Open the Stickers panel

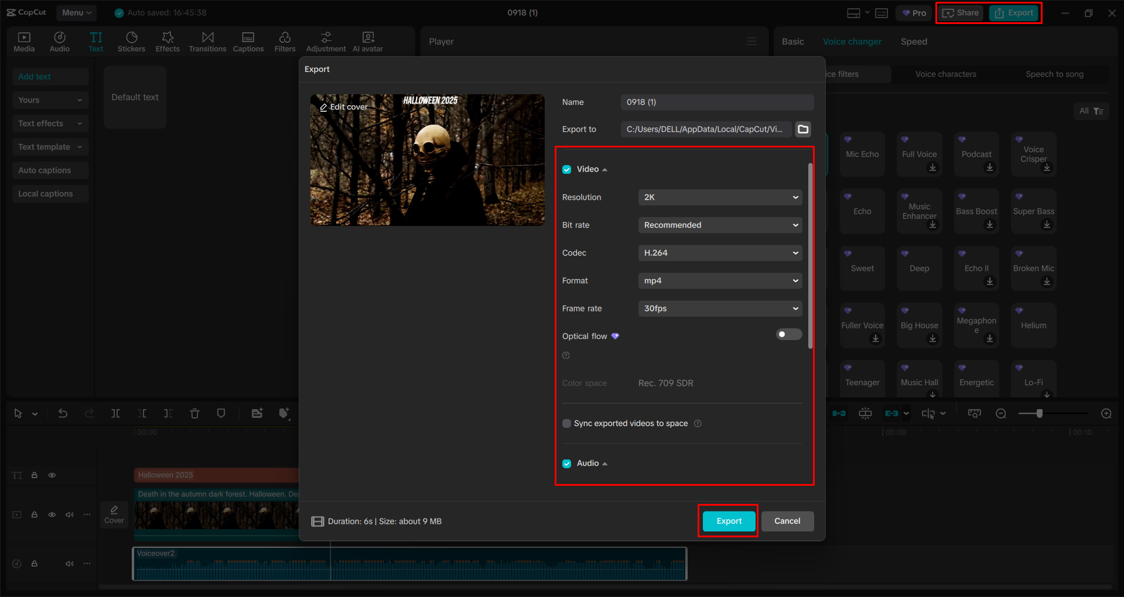(131, 41)
